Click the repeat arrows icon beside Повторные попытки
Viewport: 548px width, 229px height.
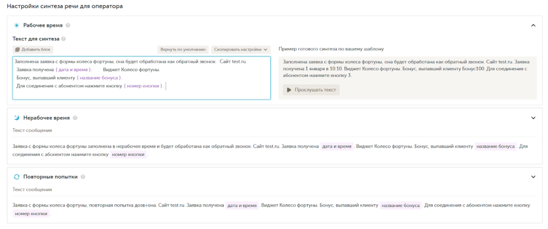pos(17,177)
